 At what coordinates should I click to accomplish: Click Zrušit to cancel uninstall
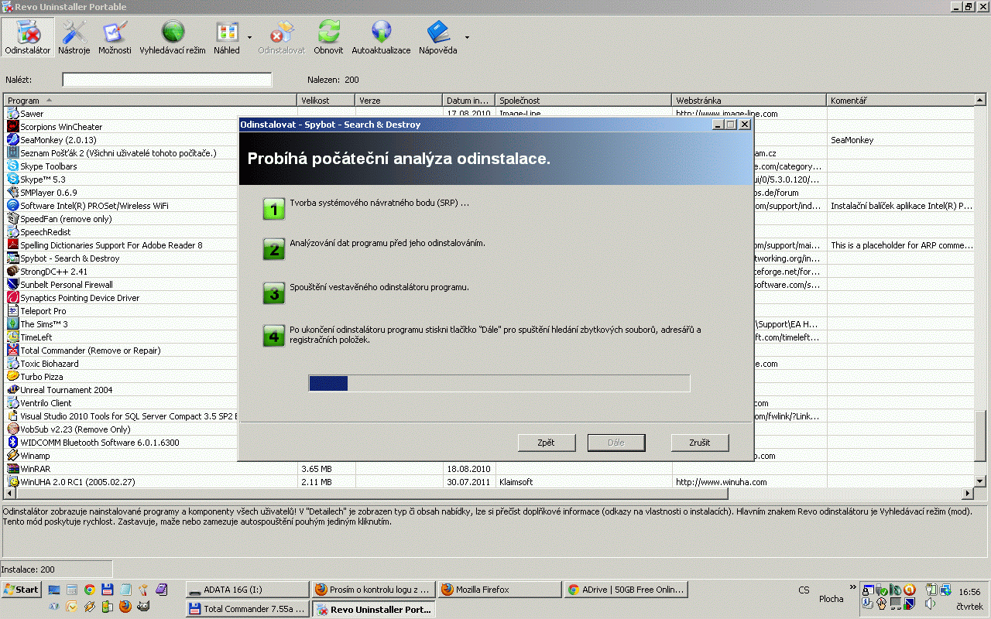(700, 443)
